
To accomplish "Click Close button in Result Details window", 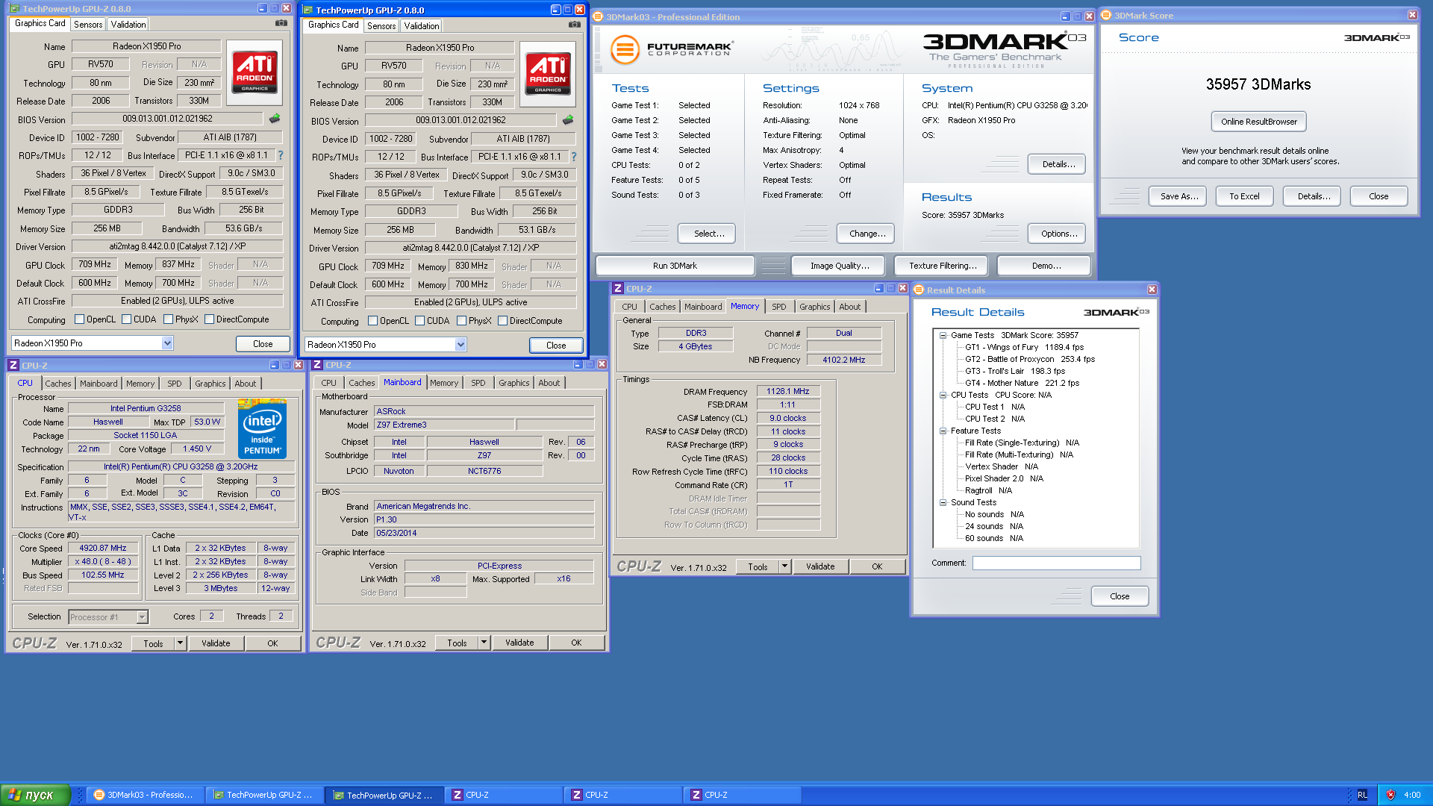I will (x=1120, y=596).
